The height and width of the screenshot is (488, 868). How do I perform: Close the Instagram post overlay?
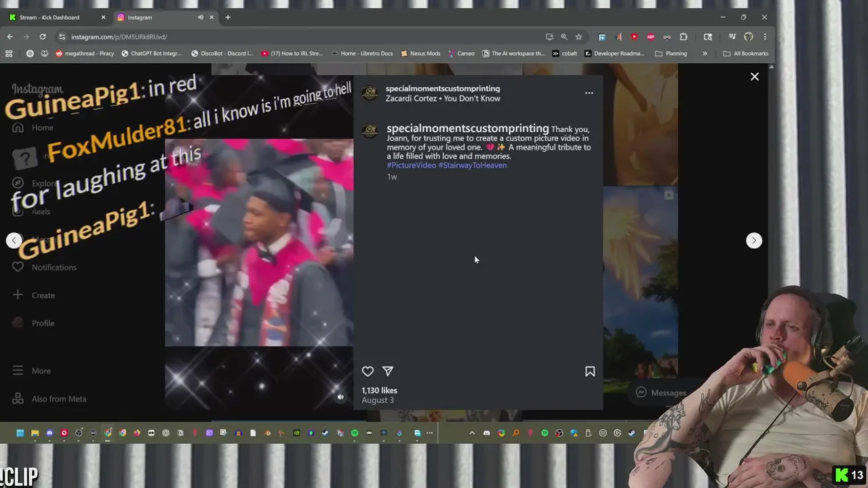(755, 77)
